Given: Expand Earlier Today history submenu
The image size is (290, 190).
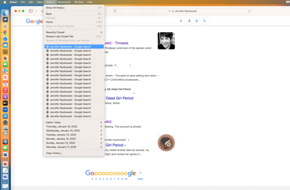Looking at the screenshot, I should click(x=74, y=122).
